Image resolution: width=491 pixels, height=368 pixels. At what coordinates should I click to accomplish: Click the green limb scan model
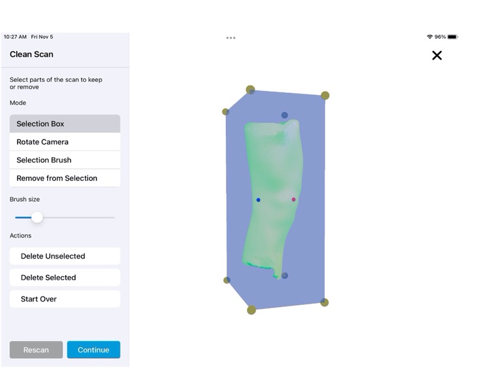coord(272,199)
